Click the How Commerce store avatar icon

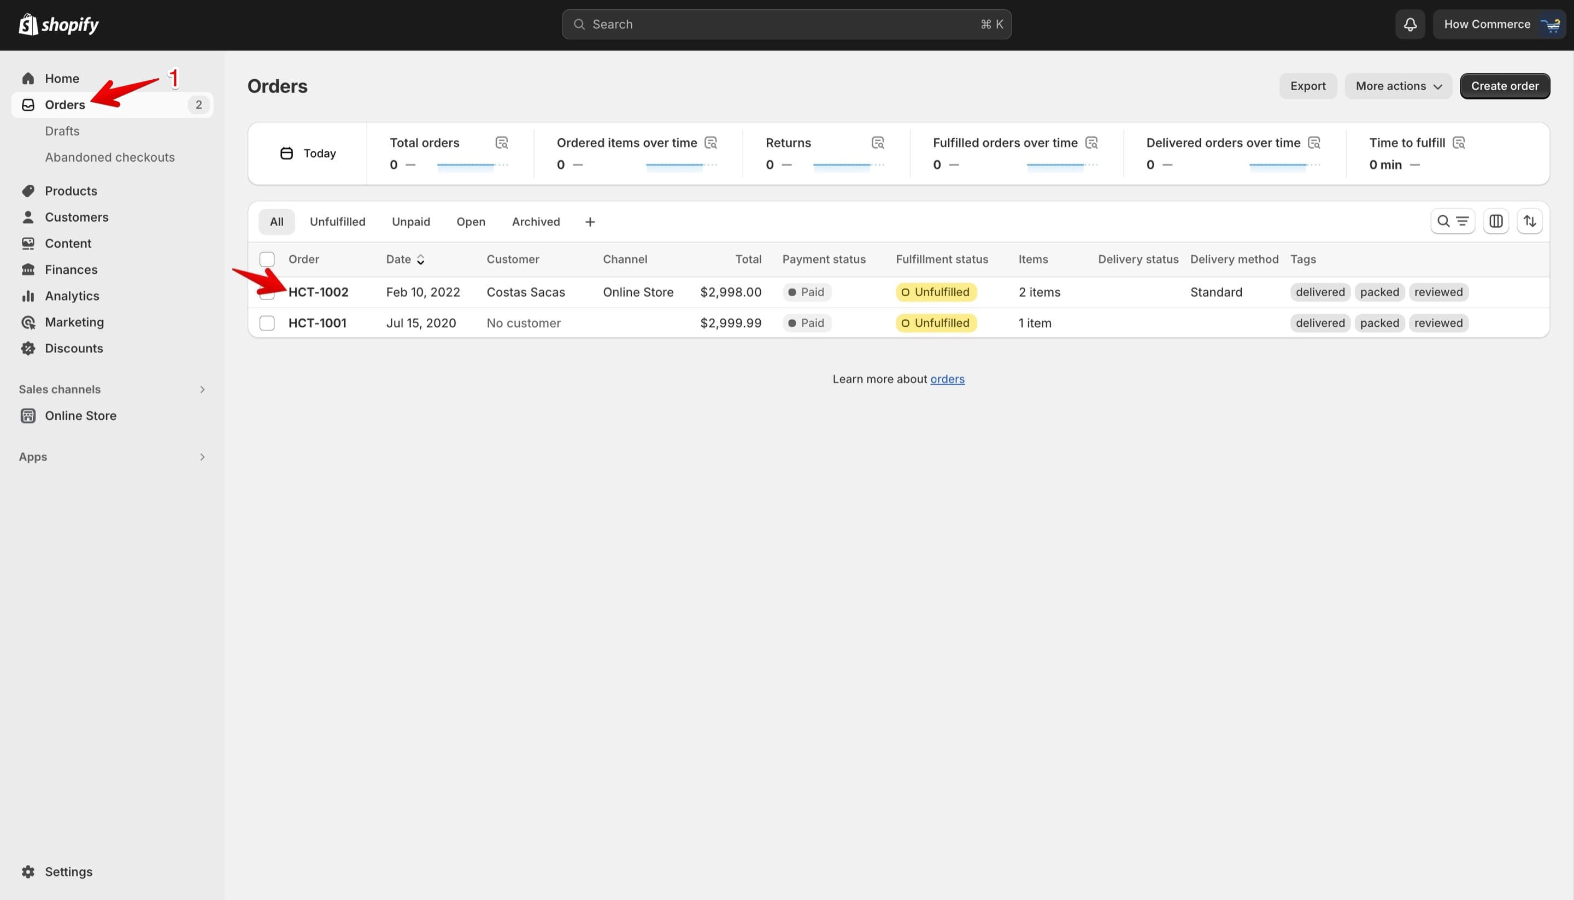click(1550, 24)
